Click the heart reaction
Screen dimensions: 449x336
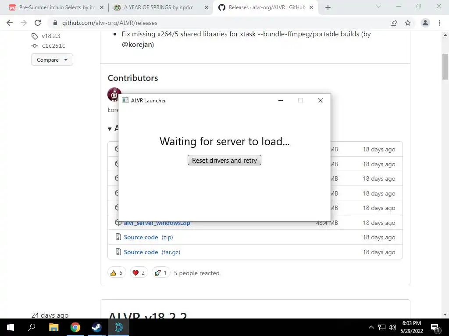(139, 273)
